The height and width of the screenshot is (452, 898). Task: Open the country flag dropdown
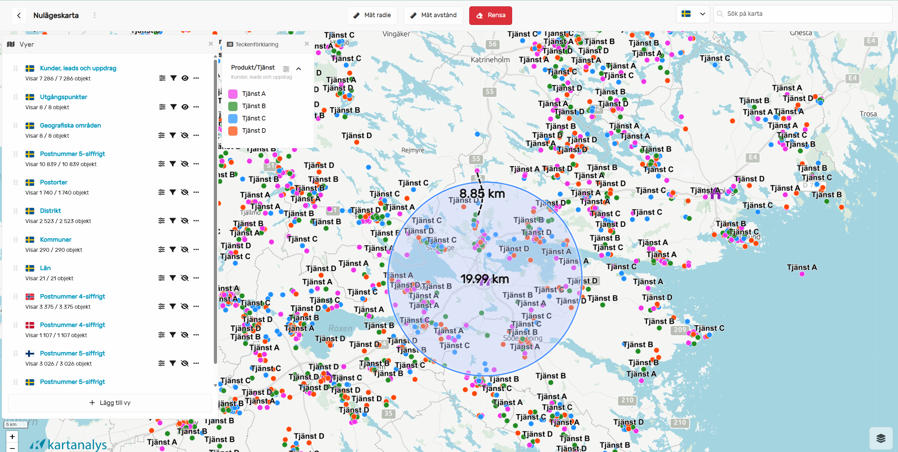pos(693,14)
